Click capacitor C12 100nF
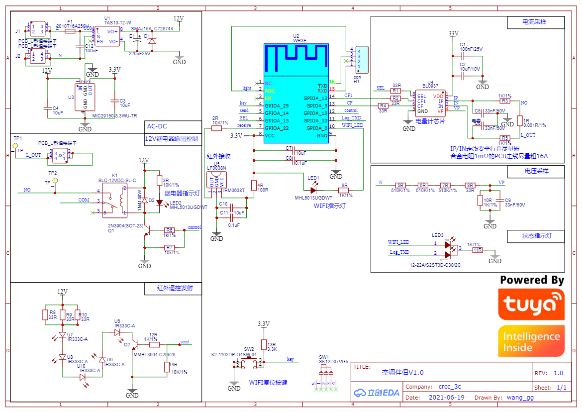The height and width of the screenshot is (412, 582). point(80,46)
